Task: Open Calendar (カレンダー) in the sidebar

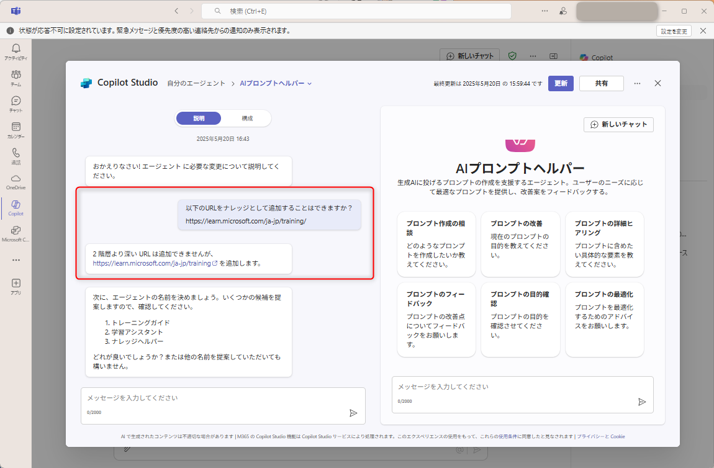Action: click(16, 130)
